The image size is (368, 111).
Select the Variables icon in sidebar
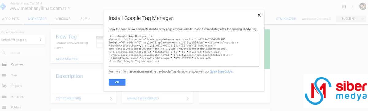(4, 97)
